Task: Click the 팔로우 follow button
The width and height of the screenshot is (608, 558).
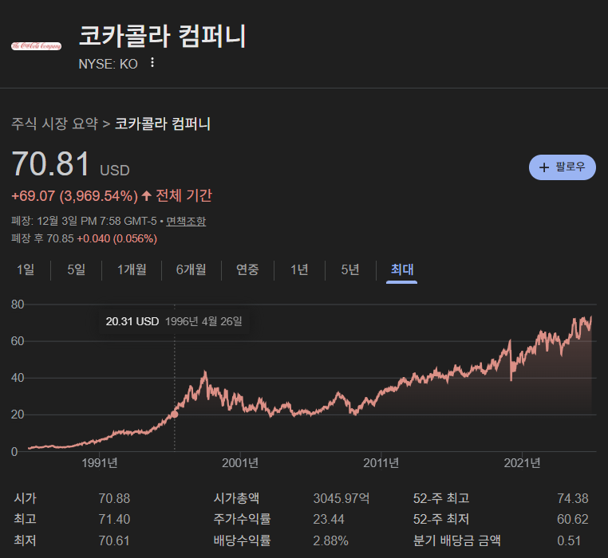Action: pos(563,167)
